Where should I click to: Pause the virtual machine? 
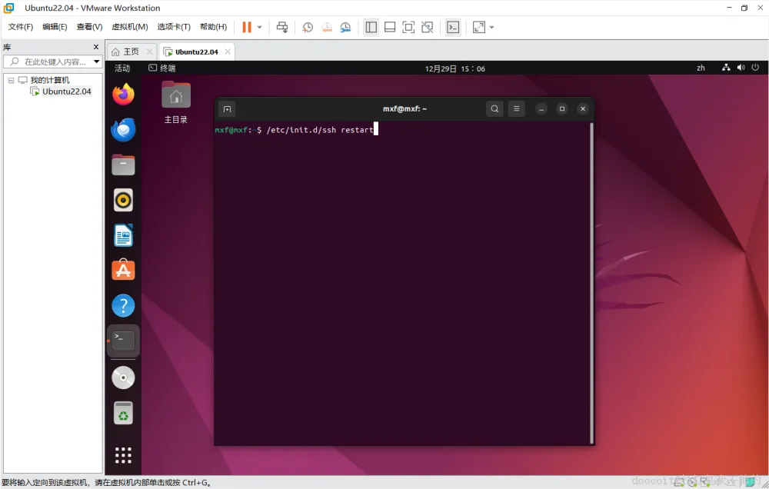(x=247, y=28)
